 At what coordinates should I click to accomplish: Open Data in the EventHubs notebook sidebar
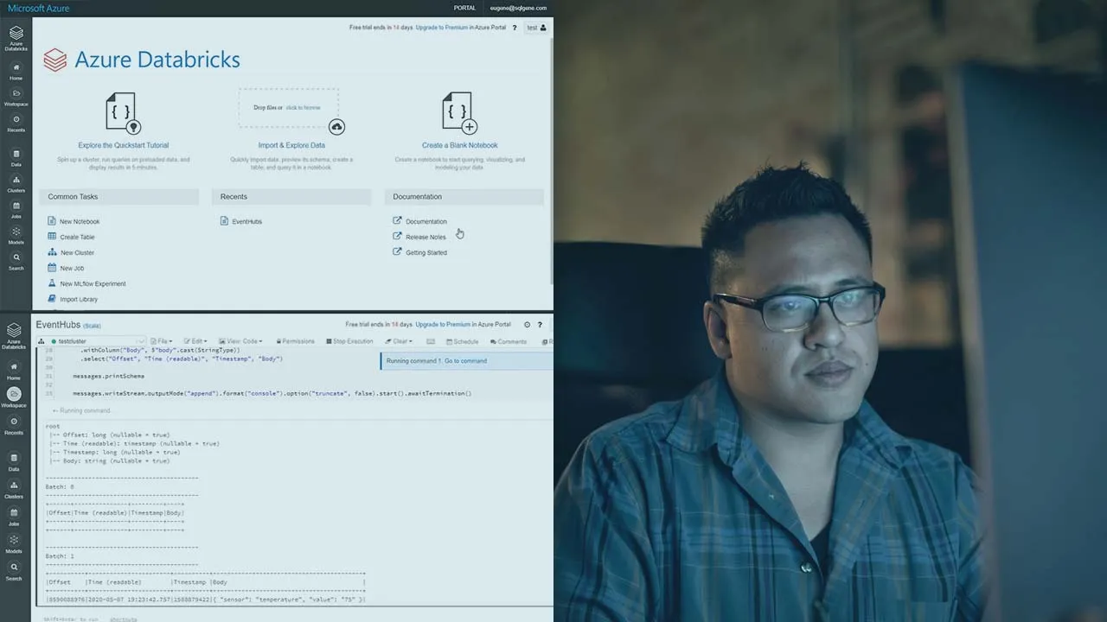[x=14, y=461]
